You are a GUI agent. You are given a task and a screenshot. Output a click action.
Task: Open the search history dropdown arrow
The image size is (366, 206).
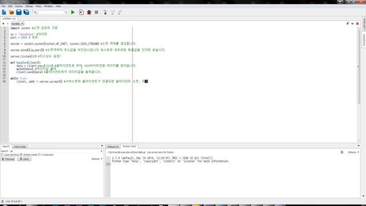(102, 151)
